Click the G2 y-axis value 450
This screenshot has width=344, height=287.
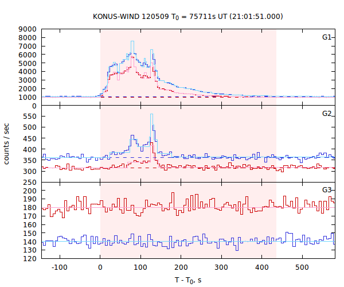[30, 138]
